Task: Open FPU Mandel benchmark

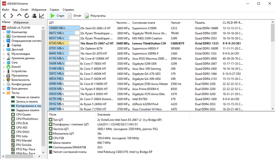Action: coord(21,141)
